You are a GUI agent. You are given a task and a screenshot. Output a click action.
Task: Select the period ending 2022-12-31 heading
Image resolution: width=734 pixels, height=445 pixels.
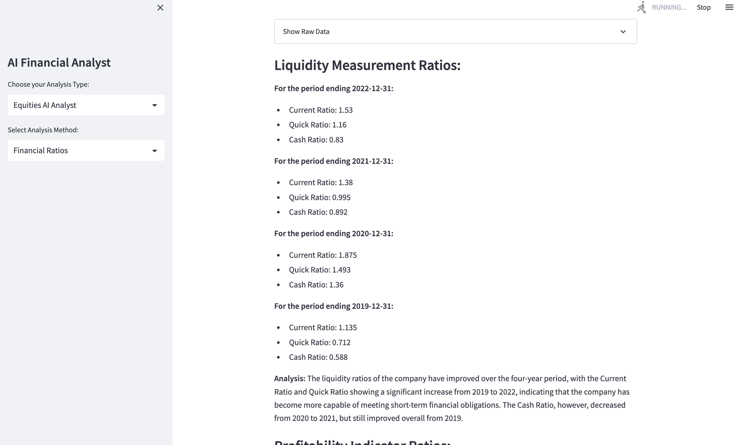point(334,88)
